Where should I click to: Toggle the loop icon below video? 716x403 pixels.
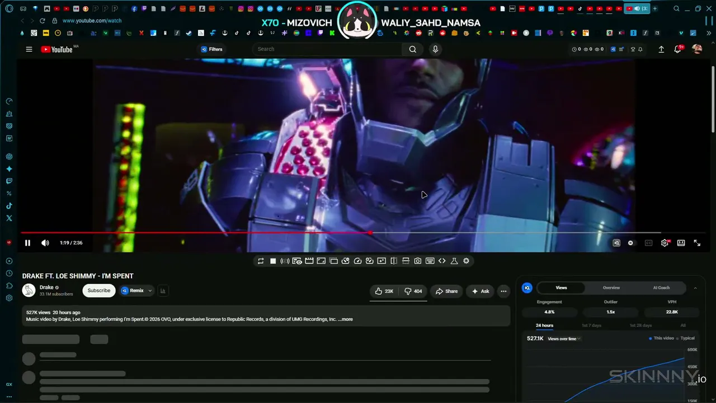261,261
